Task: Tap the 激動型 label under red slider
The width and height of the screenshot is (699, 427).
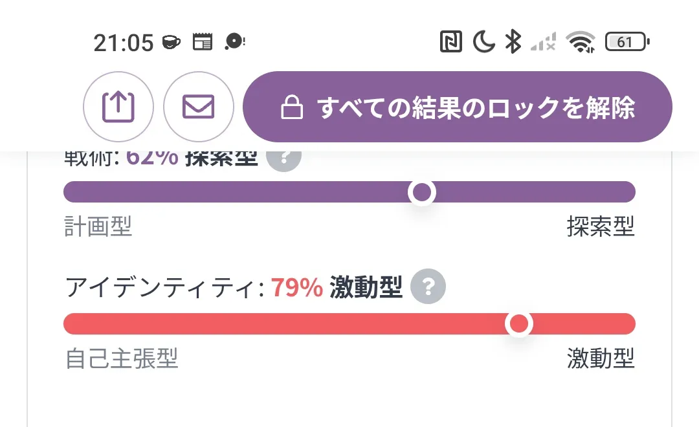Action: tap(600, 358)
